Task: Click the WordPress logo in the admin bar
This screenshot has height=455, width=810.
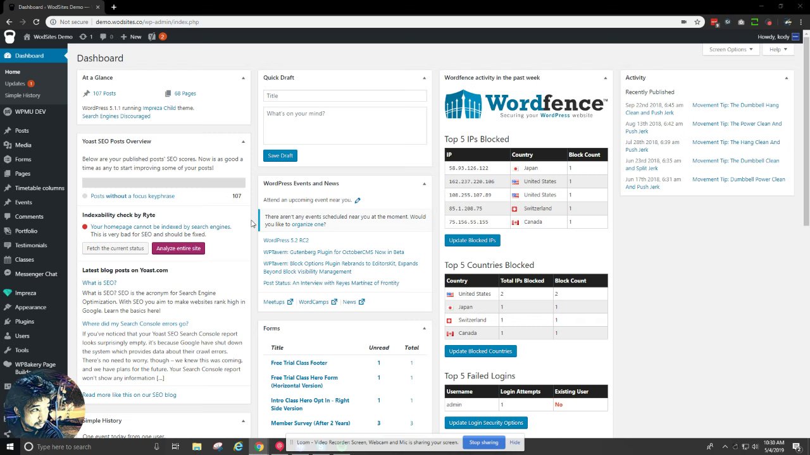Action: coord(9,37)
